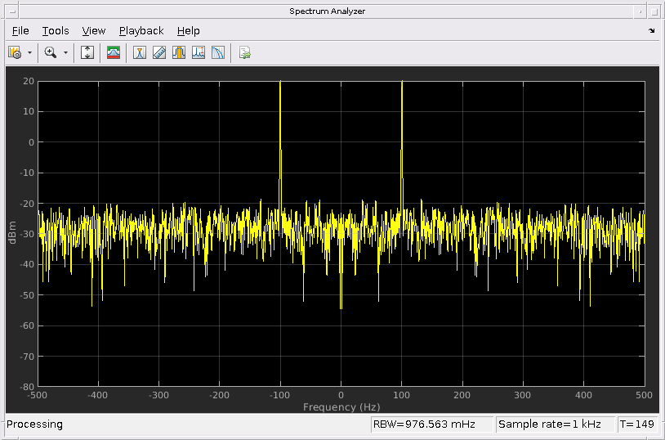665x440 pixels.
Task: Open the Spectrum Settings configuration icon
Action: 15,52
